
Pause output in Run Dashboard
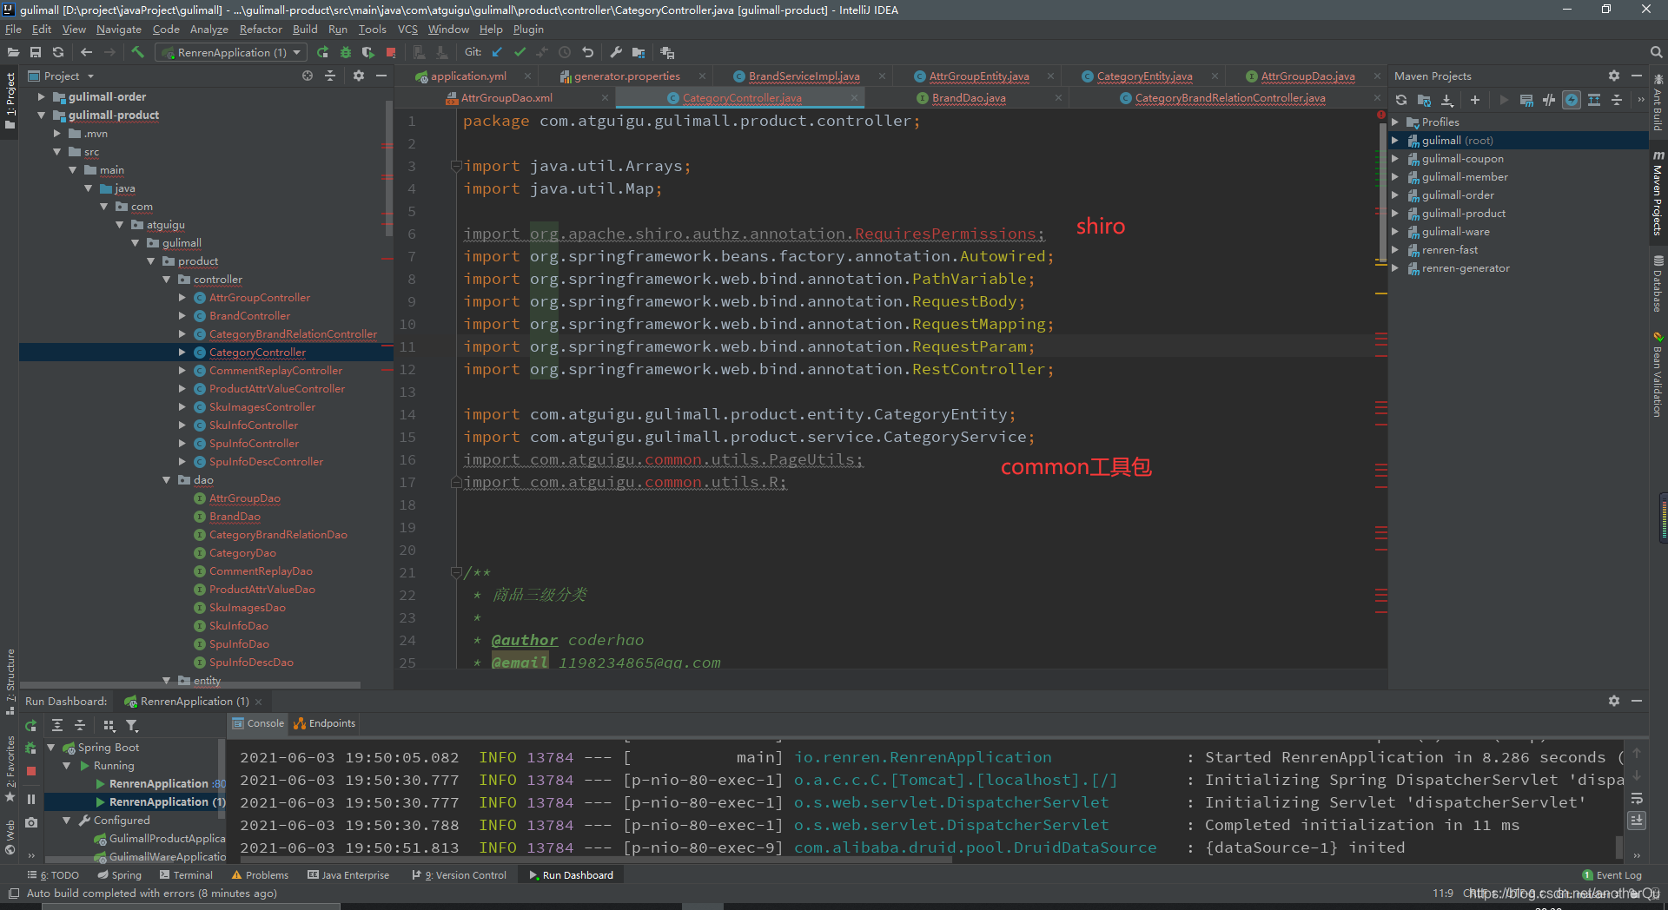[x=31, y=799]
